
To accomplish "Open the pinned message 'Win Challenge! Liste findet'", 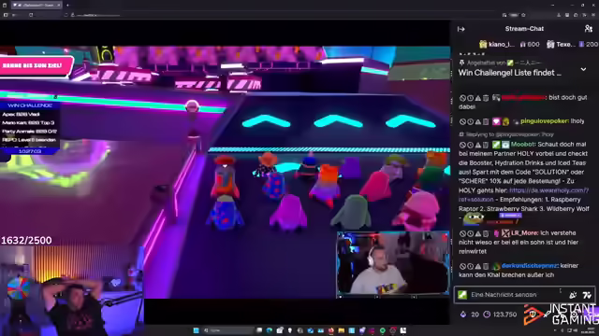I will 509,73.
